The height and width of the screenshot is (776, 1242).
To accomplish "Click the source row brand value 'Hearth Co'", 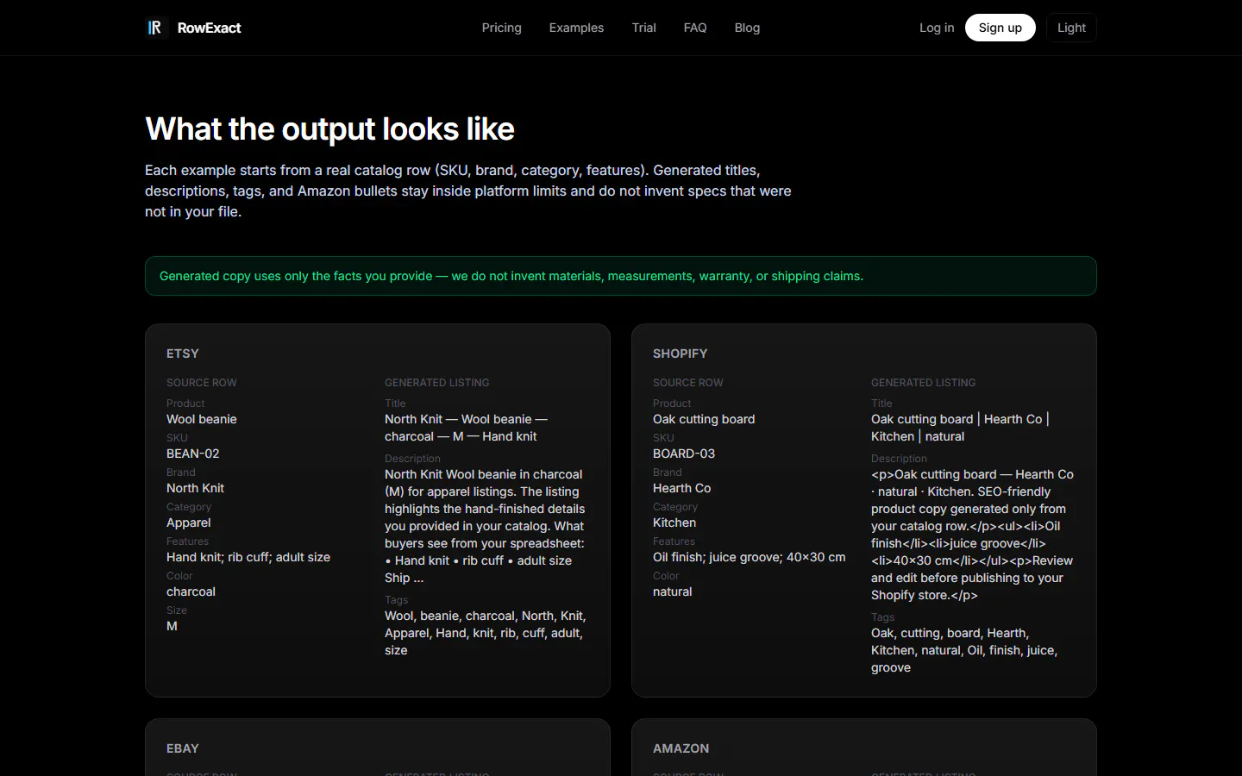I will point(682,488).
